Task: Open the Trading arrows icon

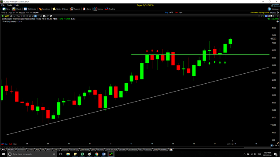Action: (x=107, y=9)
